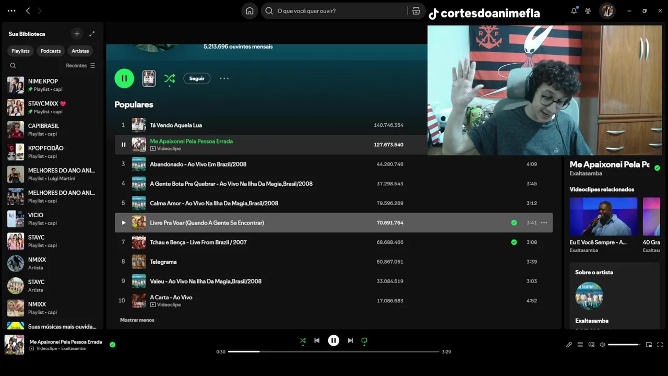Image resolution: width=668 pixels, height=376 pixels.
Task: Open friends activity icon
Action: [588, 10]
